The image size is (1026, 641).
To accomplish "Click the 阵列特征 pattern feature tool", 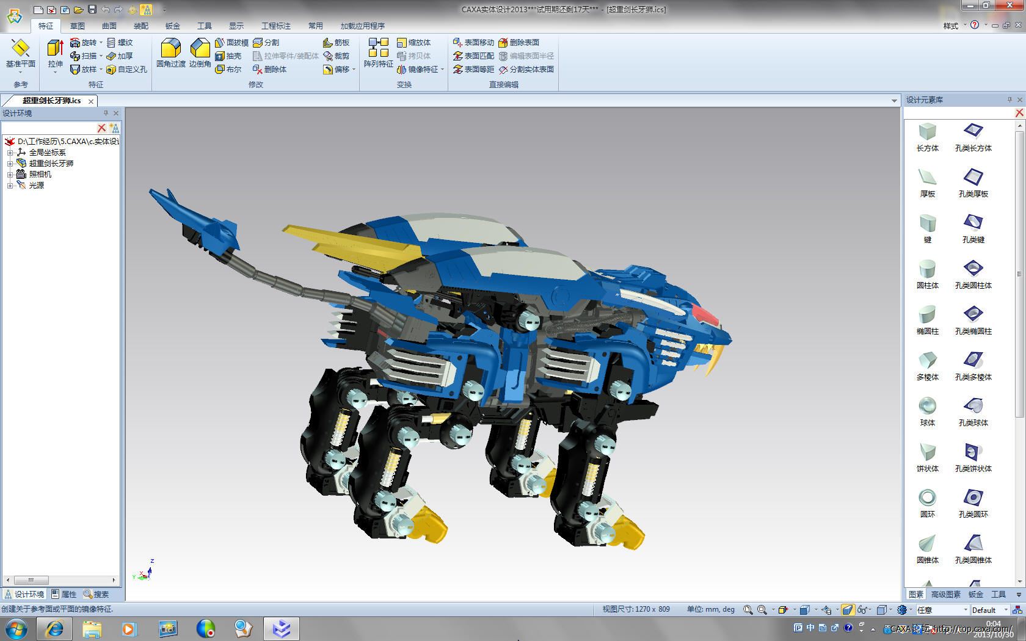I will tap(379, 54).
